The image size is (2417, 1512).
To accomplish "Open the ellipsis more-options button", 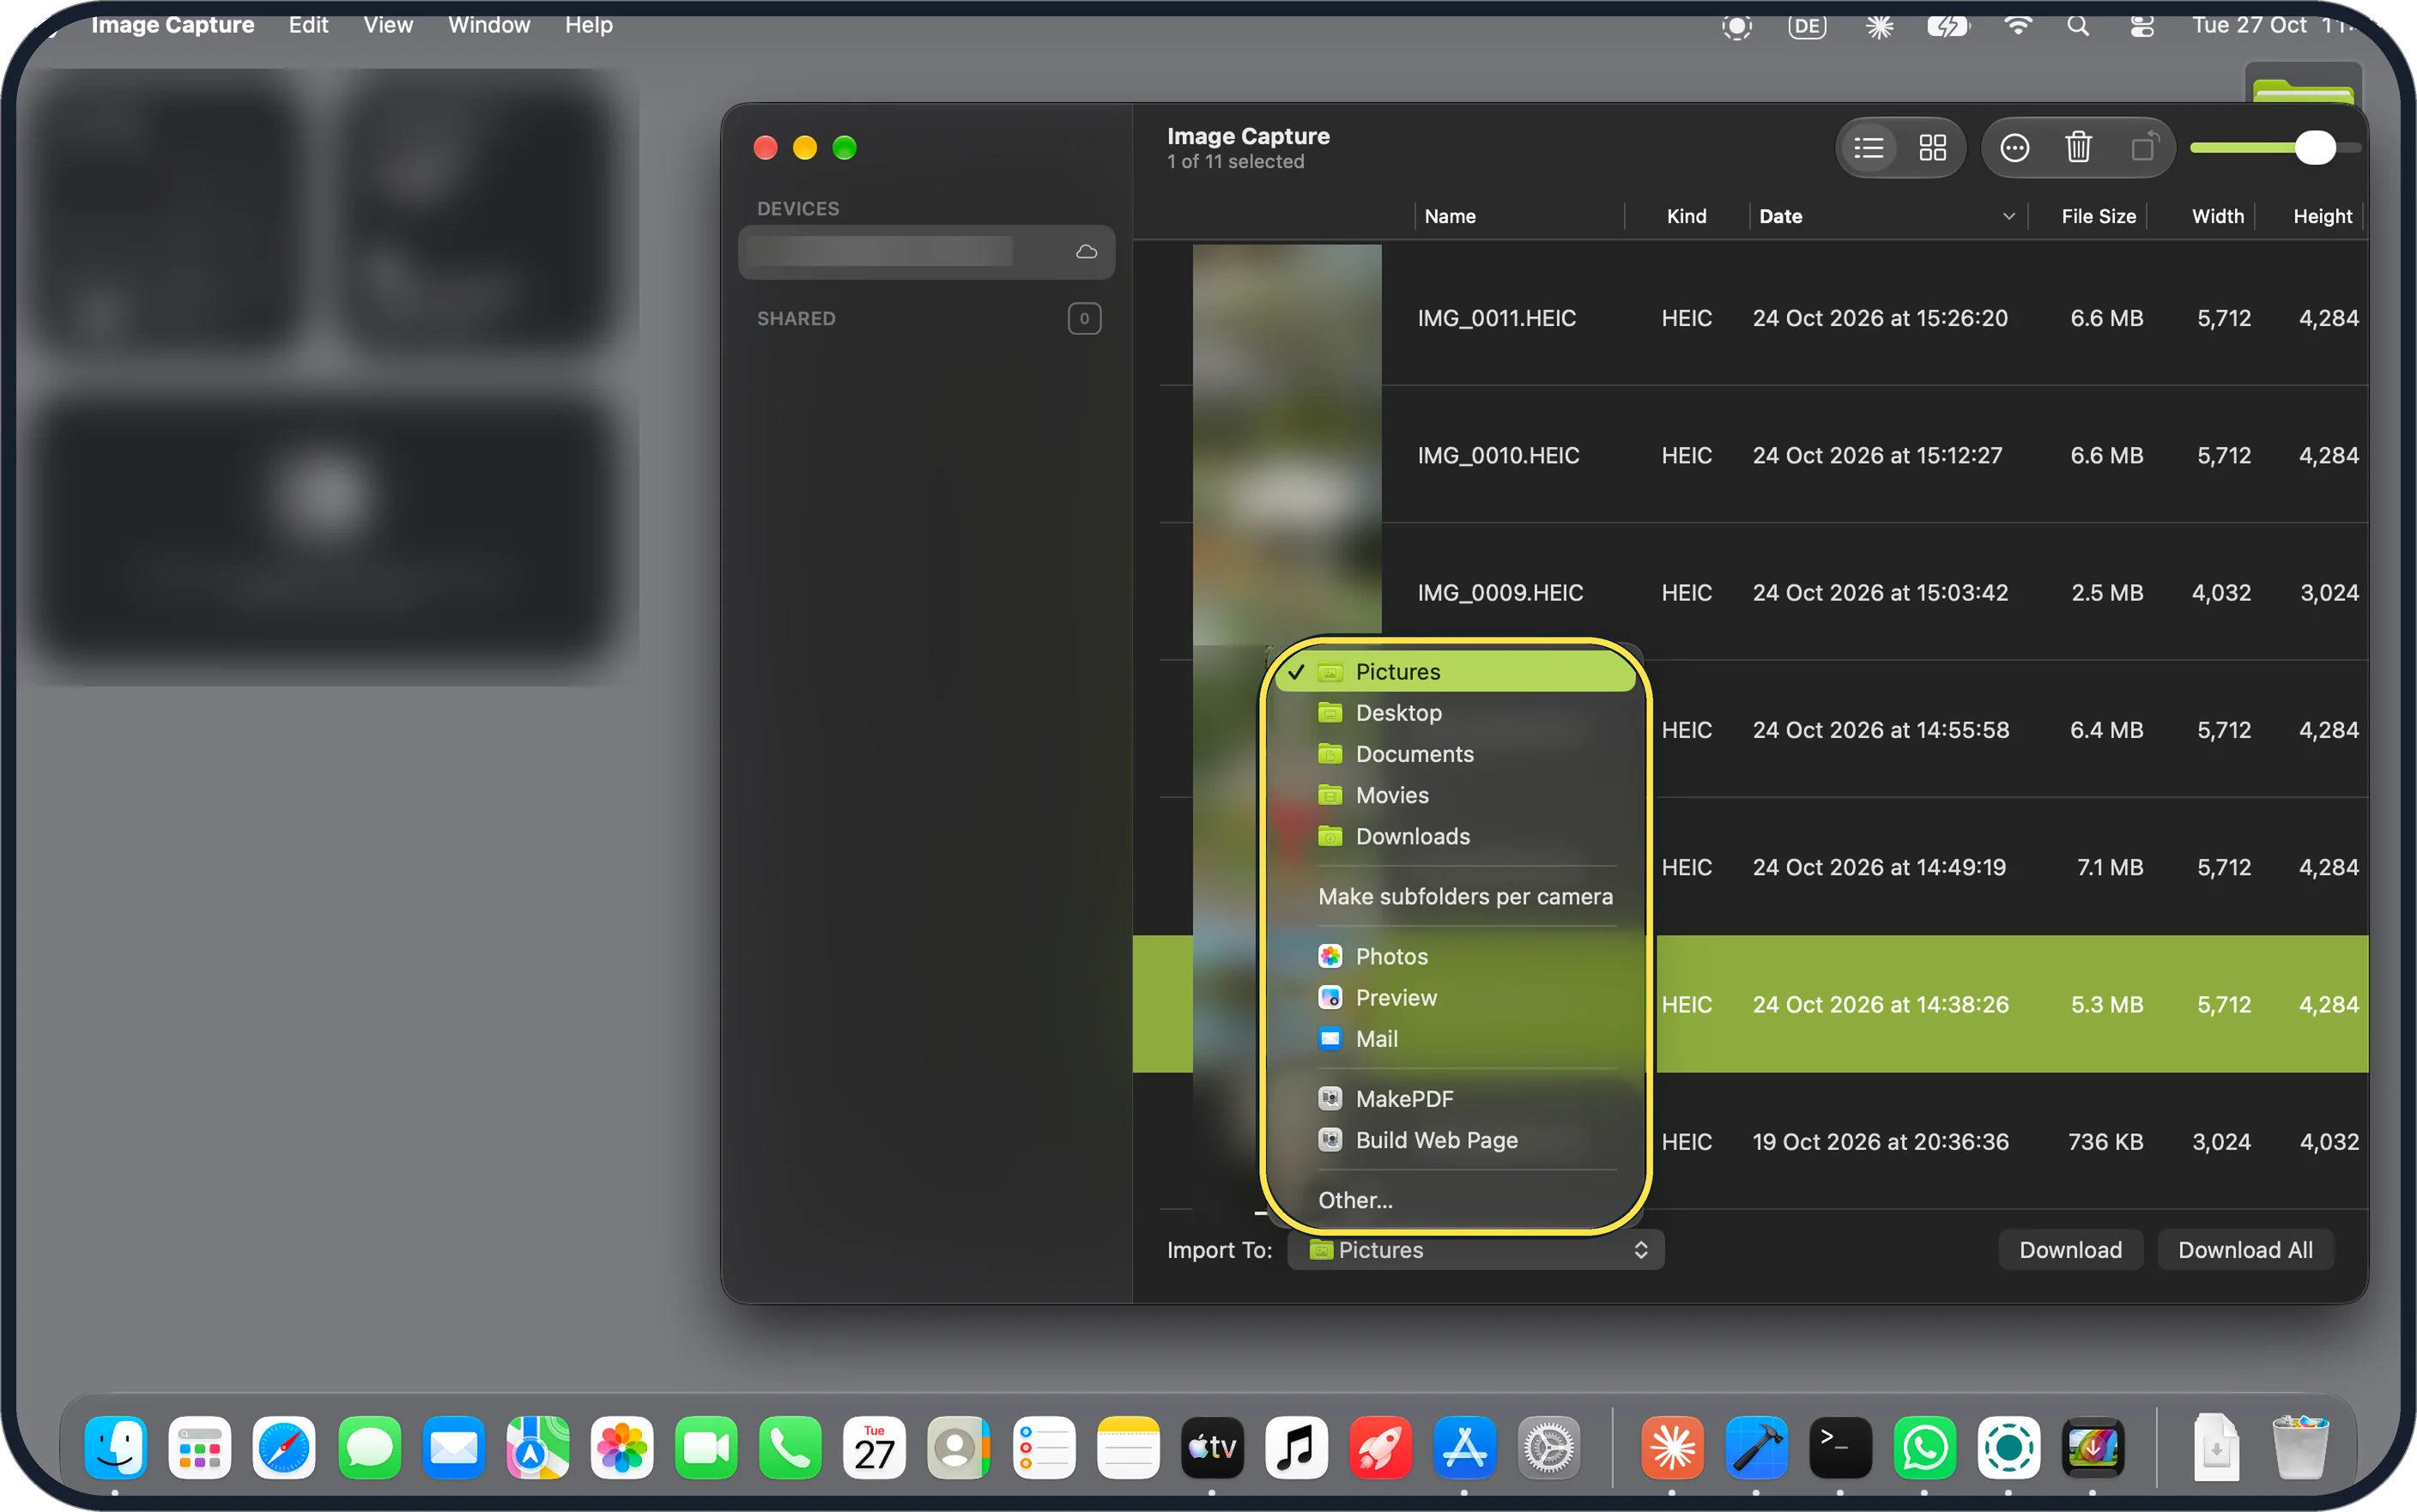I will 2014,148.
